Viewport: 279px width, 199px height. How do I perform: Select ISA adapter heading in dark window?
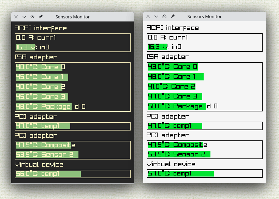click(35, 57)
